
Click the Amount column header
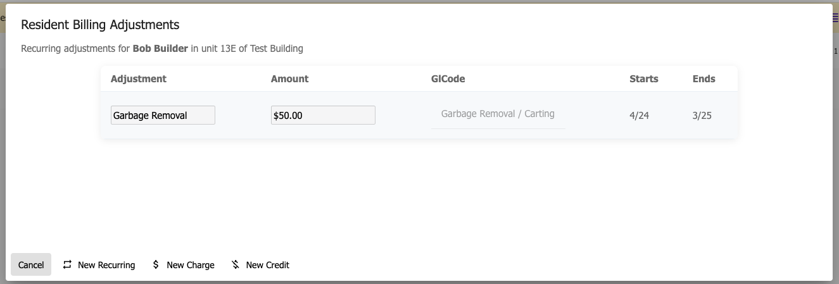289,79
